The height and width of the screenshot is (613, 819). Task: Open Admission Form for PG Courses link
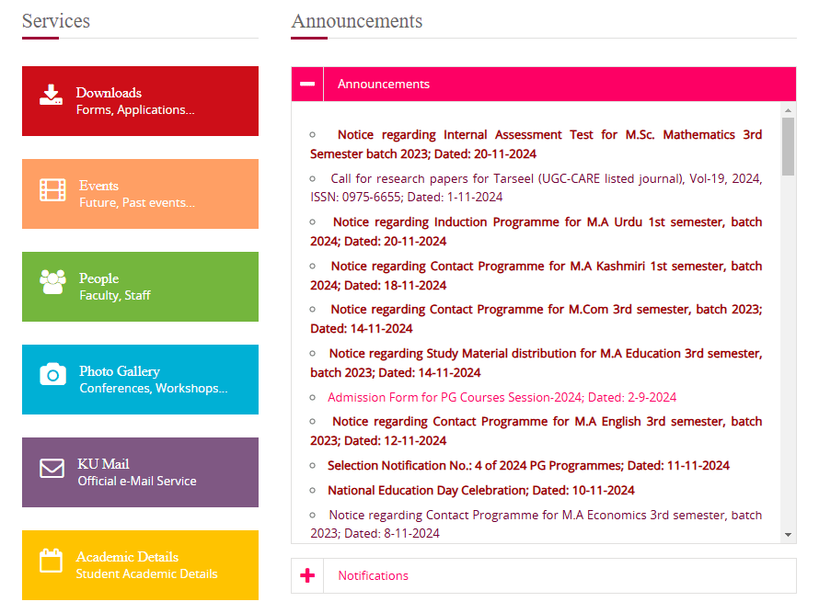pyautogui.click(x=502, y=397)
